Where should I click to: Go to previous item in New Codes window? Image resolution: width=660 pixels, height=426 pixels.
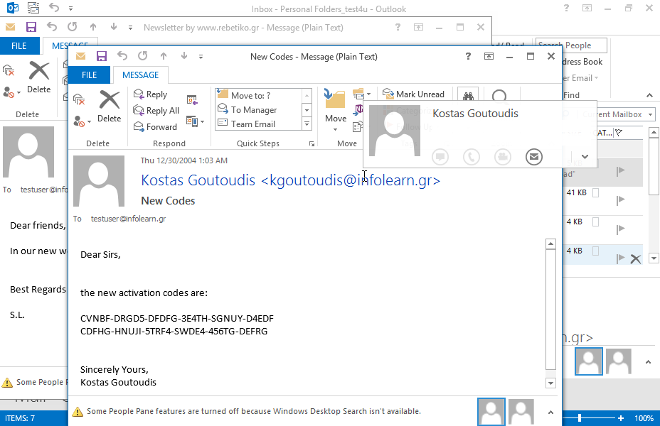click(x=164, y=56)
